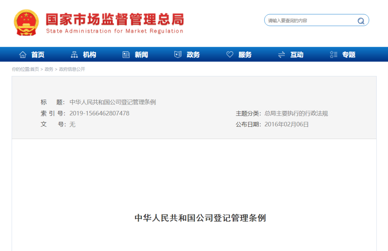Image resolution: width=388 pixels, height=251 pixels.
Task: Go to 政府信息公开 in the breadcrumb
Action: 72,69
